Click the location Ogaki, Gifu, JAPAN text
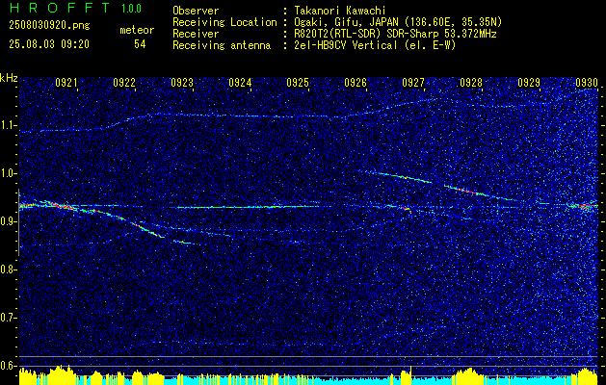Viewport: 606px width, 385px height. tap(398, 22)
